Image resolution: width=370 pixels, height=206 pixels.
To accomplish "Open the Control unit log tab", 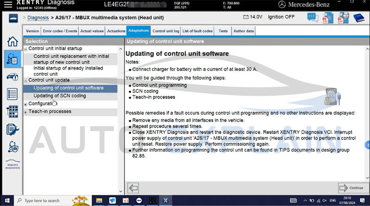I will 166,31.
